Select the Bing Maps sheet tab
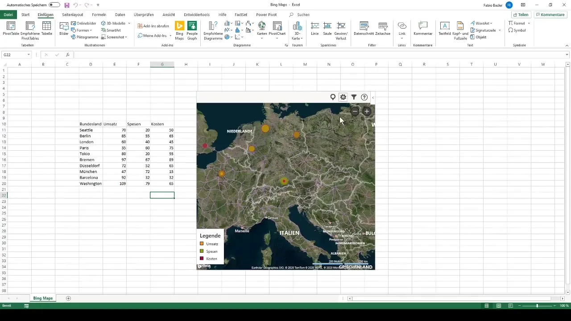The height and width of the screenshot is (321, 571). (43, 298)
